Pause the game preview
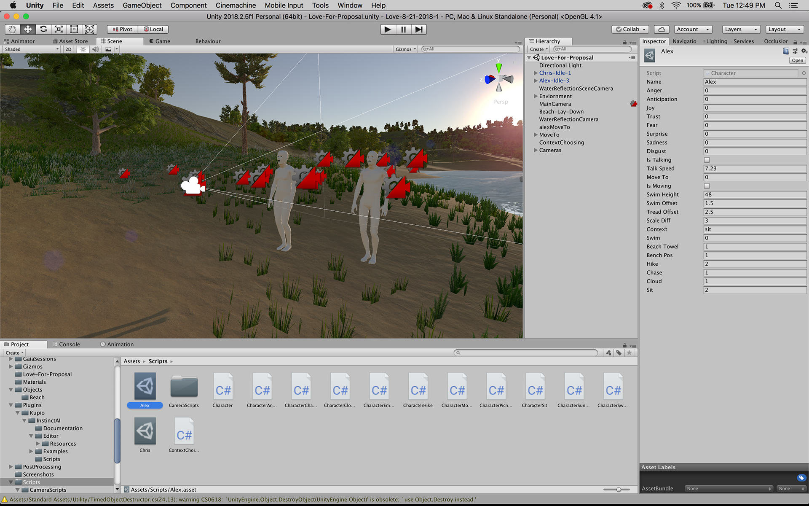Screen dimensions: 809x506 403,29
